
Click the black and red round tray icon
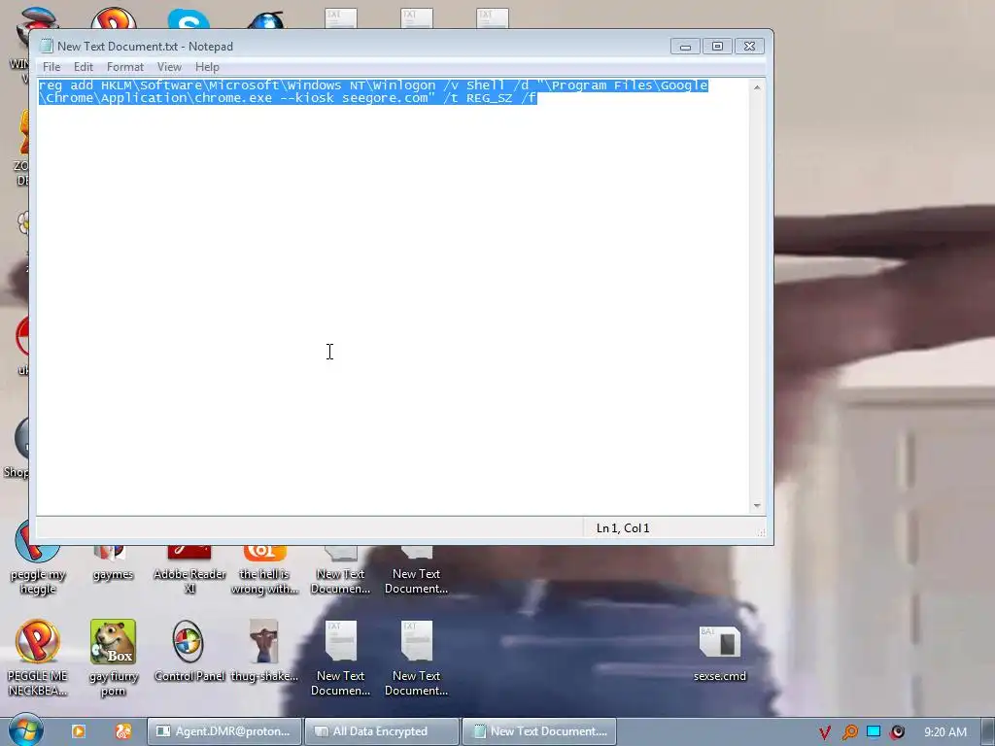[897, 732]
